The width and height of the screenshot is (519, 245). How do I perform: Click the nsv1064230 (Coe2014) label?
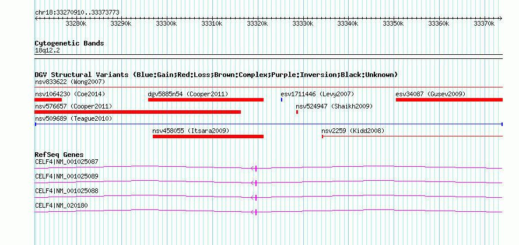(x=70, y=94)
